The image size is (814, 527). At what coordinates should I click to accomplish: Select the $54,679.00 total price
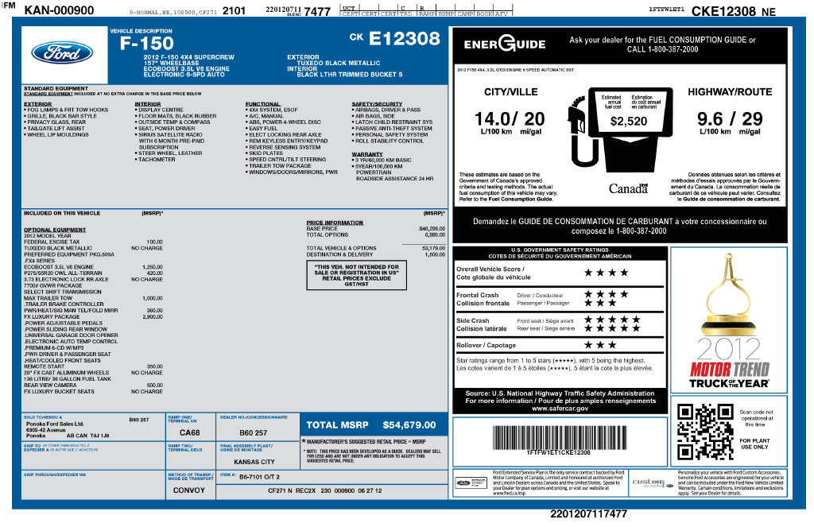[409, 425]
